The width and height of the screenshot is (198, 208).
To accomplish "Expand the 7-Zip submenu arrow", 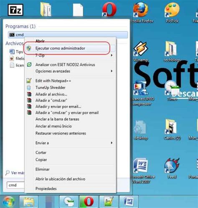I will 112,55.
